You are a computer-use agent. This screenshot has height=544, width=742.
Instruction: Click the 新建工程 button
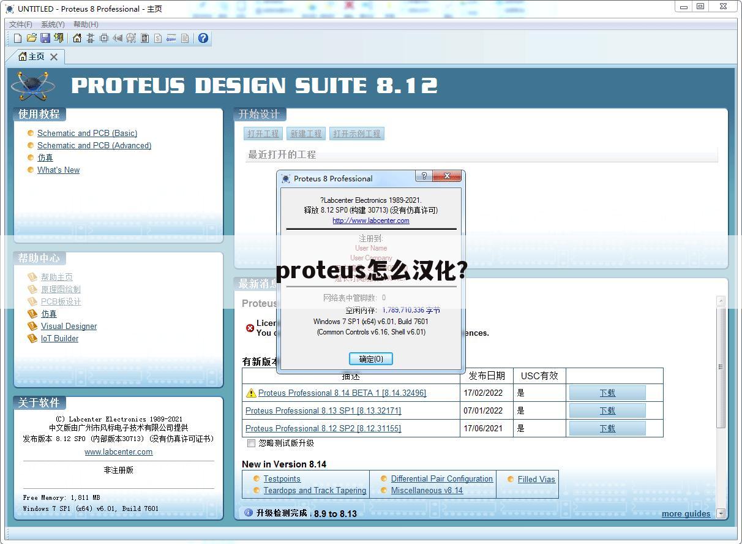pyautogui.click(x=306, y=134)
